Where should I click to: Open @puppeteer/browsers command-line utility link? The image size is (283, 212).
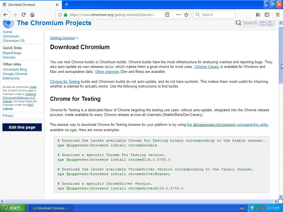tap(228, 125)
